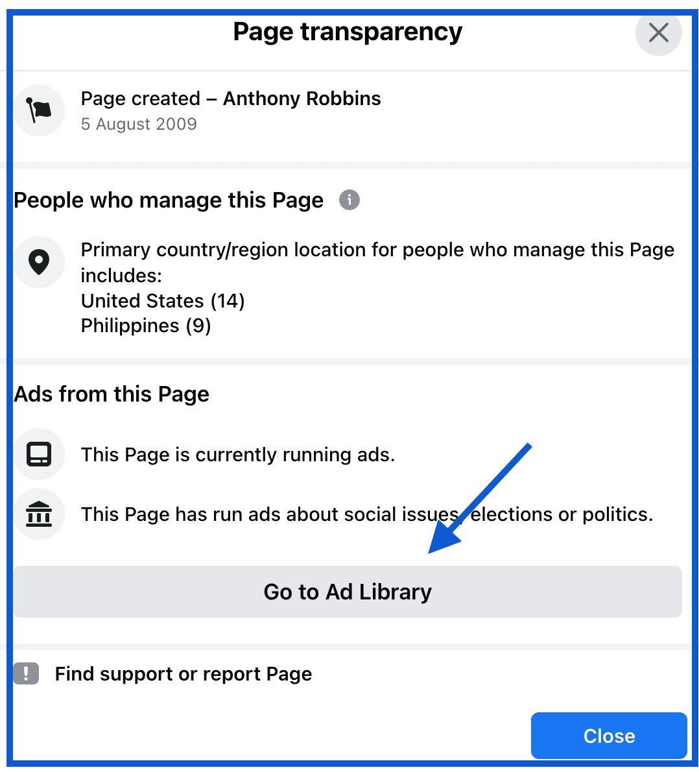Viewport: 699px width, 772px height.
Task: Open Find support or report Page
Action: pyautogui.click(x=183, y=673)
